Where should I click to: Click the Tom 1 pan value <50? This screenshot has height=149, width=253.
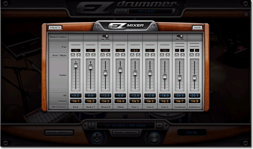pos(135,51)
